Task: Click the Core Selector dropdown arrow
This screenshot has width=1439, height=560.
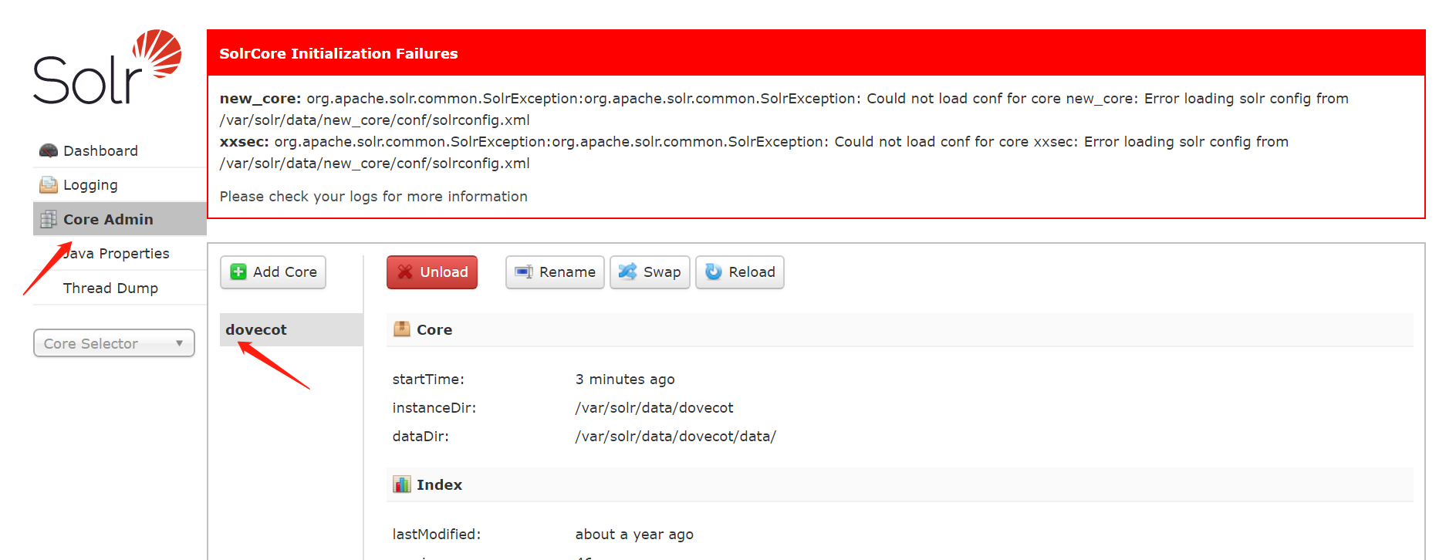Action: coord(179,343)
